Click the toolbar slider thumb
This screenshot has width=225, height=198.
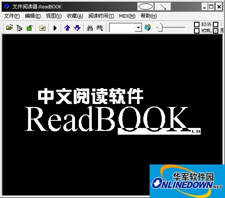tap(160, 27)
